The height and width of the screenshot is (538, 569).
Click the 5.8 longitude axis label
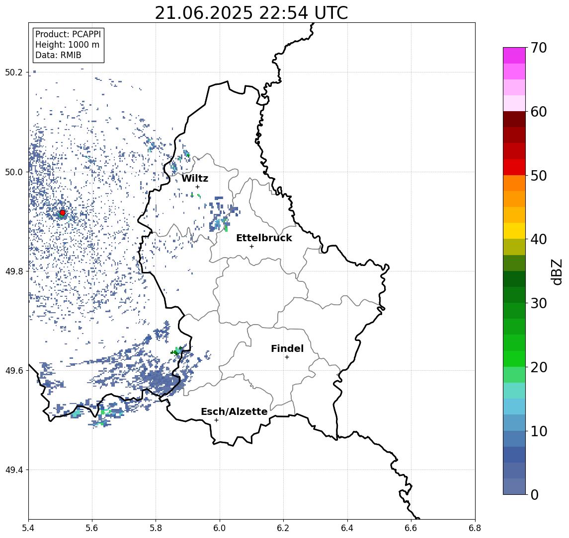(x=156, y=528)
